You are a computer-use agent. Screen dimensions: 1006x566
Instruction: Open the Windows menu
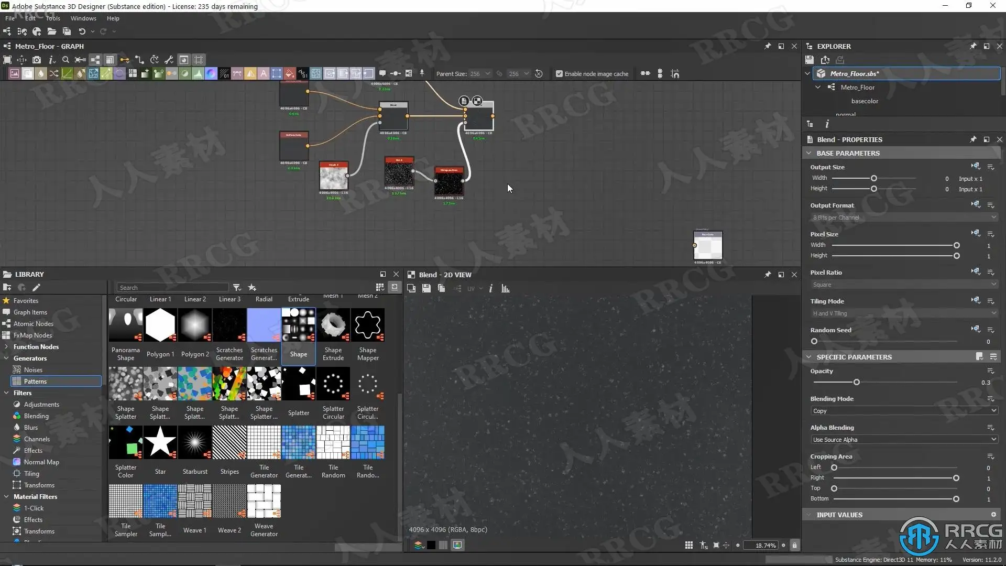tap(83, 18)
